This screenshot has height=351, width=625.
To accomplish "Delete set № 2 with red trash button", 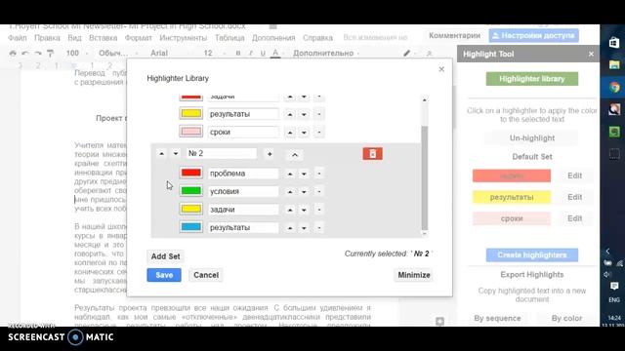I will 372,154.
